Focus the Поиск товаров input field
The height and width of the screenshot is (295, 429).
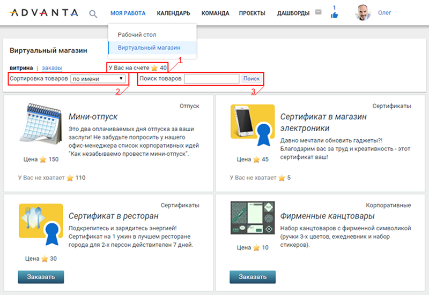212,79
